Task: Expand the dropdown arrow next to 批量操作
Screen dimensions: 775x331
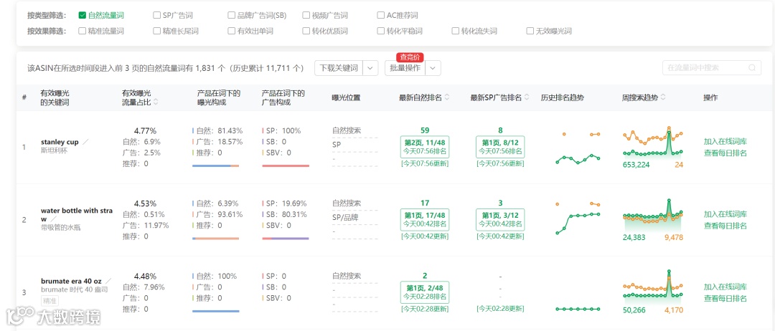Action: click(x=433, y=68)
